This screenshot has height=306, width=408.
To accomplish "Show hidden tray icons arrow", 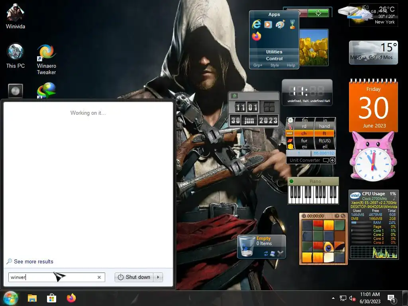I will 333,298.
